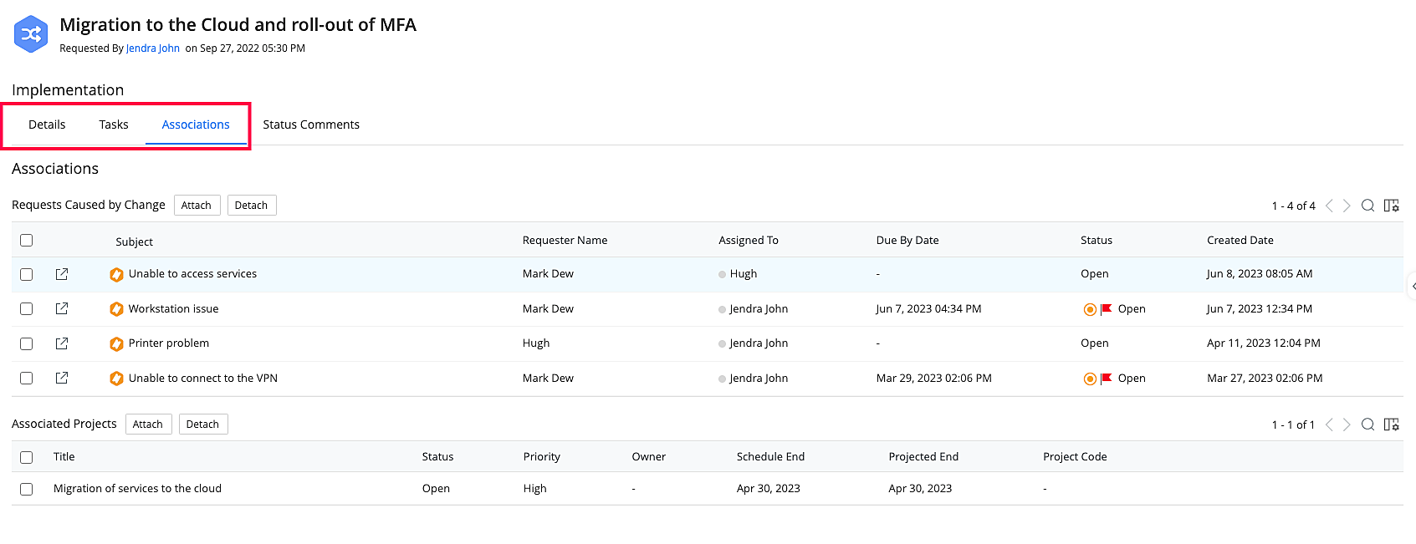Click Detach button under Associated Projects

click(202, 425)
